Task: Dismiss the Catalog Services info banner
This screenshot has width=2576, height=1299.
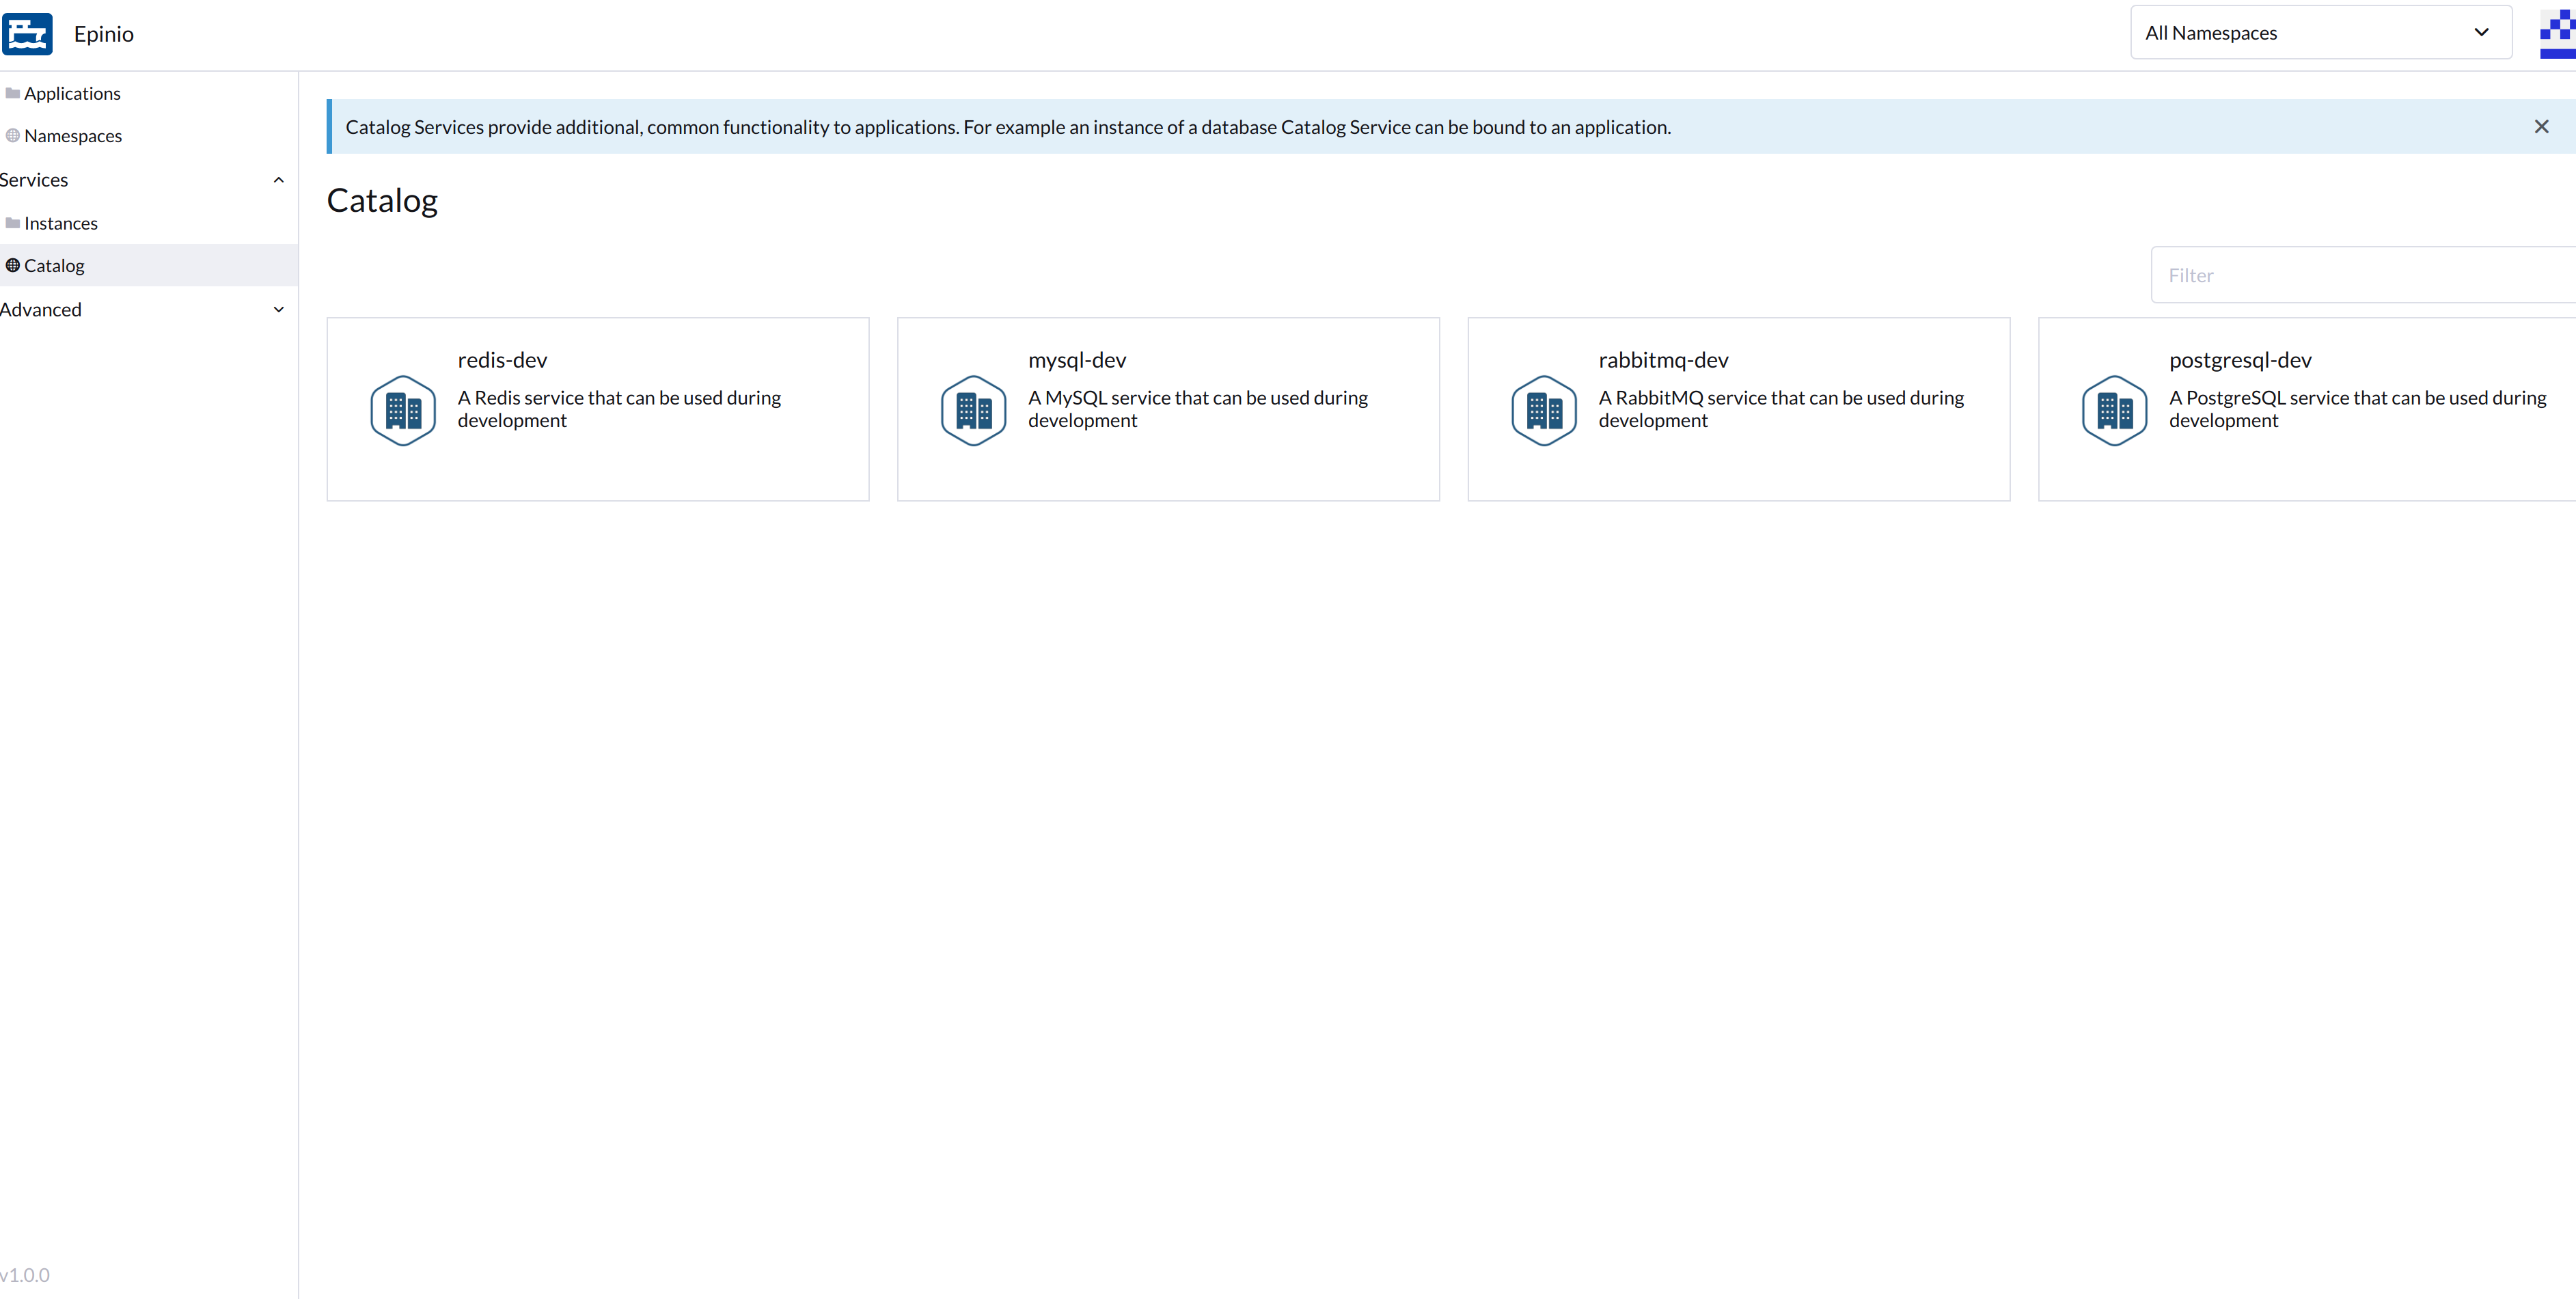Action: (2541, 126)
